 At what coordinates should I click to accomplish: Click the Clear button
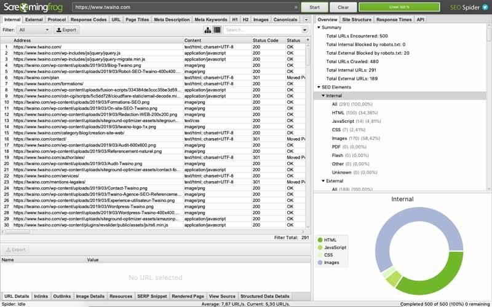(x=343, y=7)
